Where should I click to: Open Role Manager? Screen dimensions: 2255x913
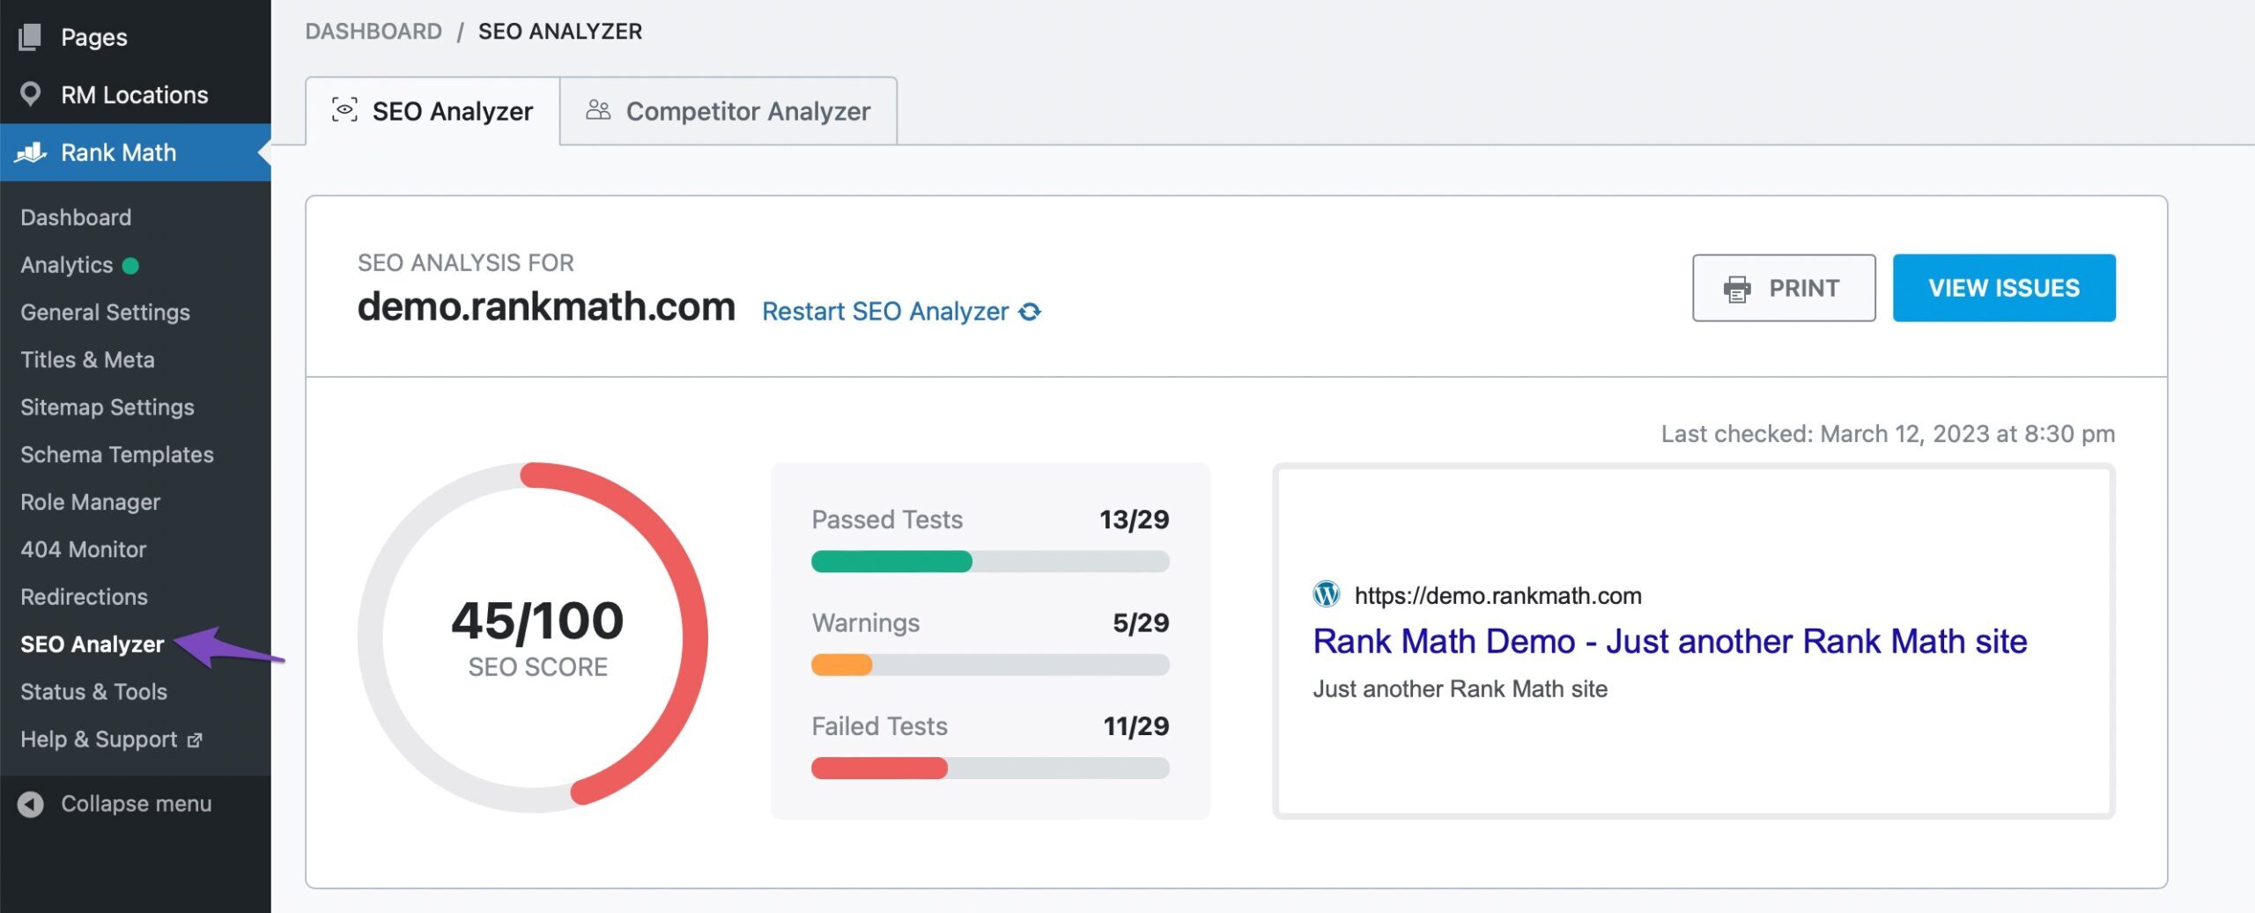coord(91,503)
